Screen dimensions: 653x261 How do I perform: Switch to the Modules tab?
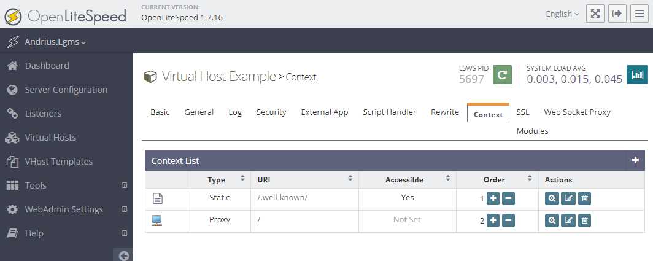(x=532, y=131)
